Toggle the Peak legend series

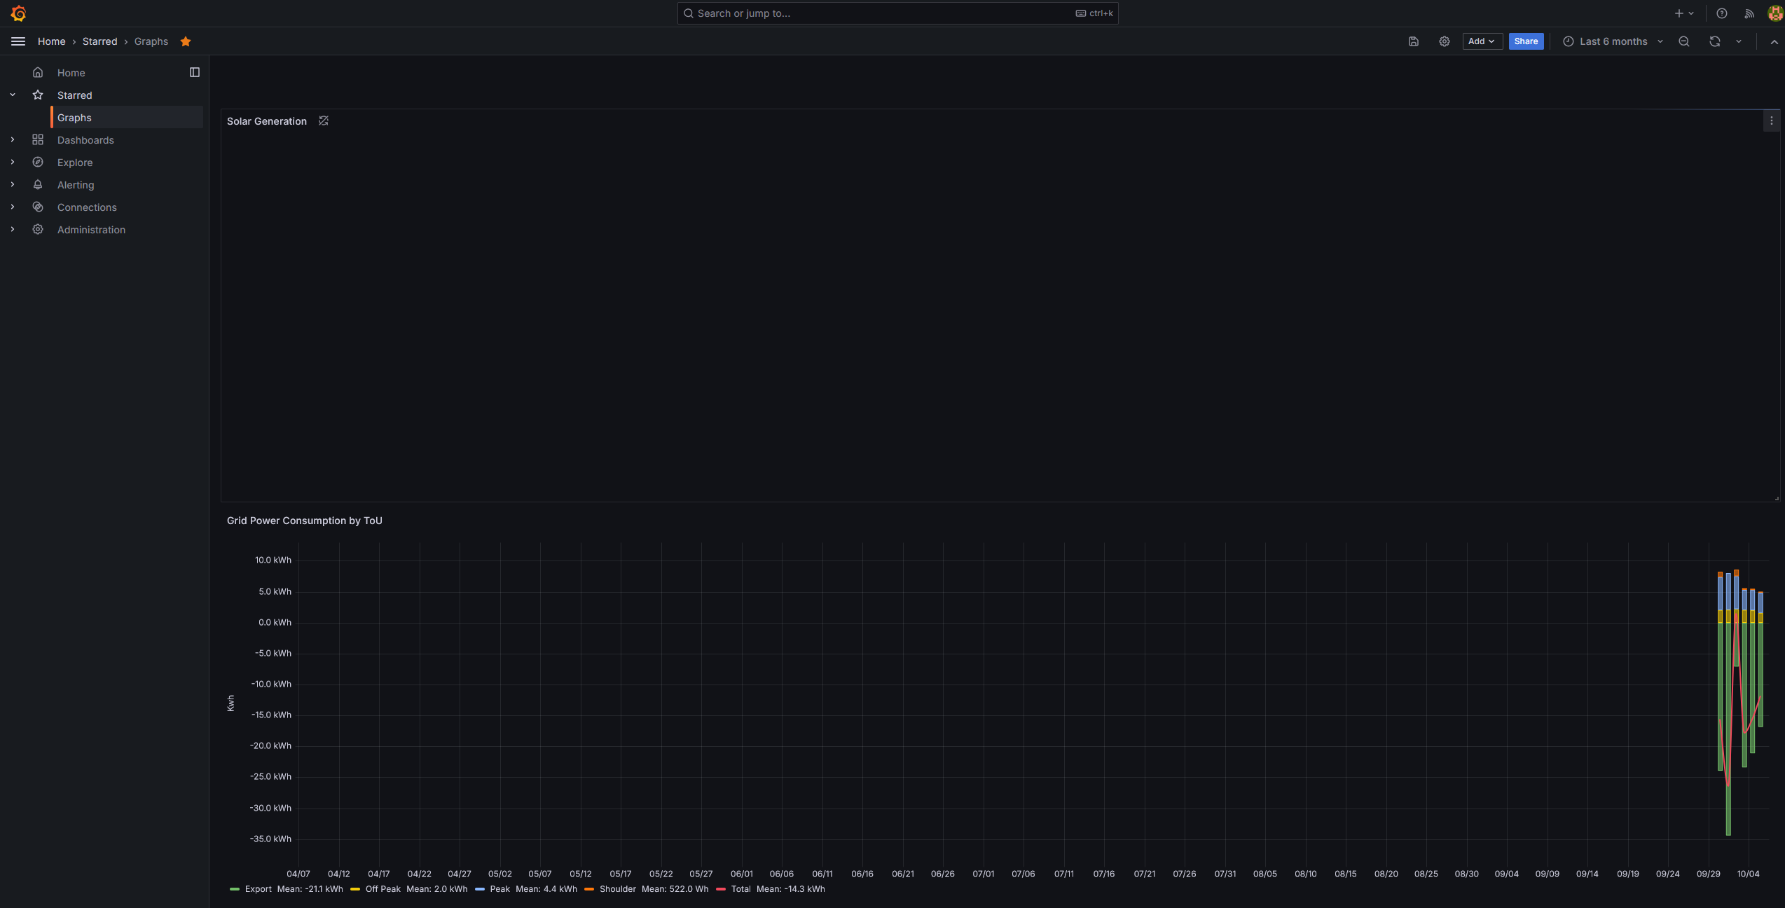click(x=499, y=889)
